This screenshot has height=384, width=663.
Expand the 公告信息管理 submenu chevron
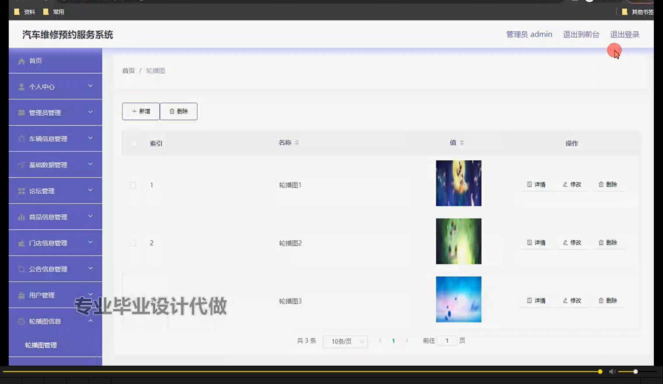point(91,268)
